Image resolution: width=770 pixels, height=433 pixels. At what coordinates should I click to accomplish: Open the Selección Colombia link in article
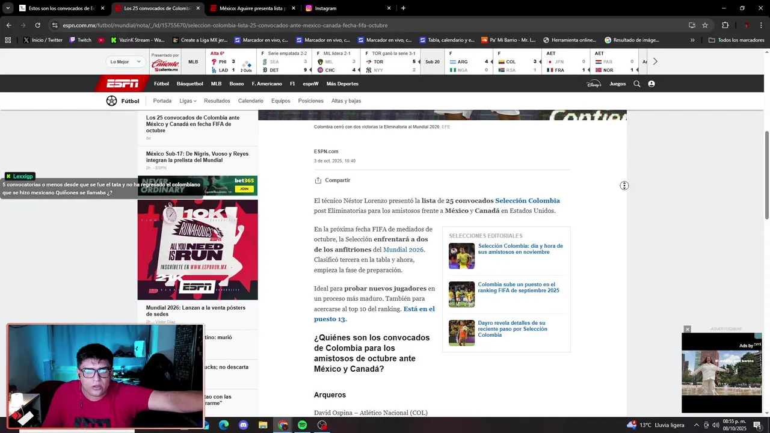(528, 201)
